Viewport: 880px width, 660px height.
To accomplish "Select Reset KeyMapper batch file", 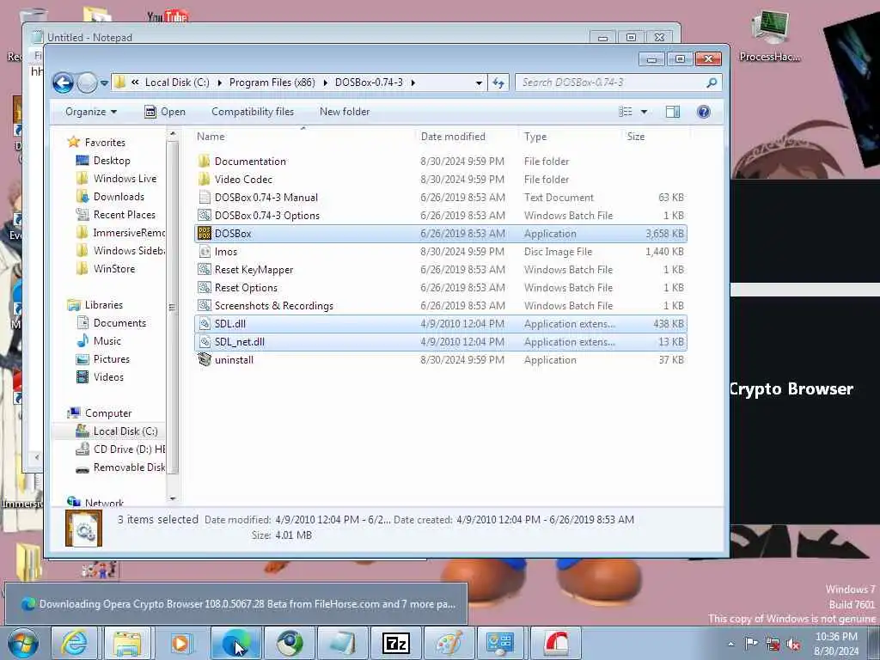I will (441, 270).
